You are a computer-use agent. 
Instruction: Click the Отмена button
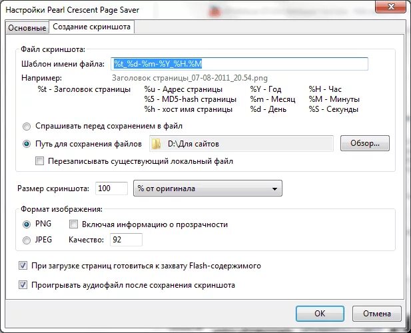coord(376,314)
